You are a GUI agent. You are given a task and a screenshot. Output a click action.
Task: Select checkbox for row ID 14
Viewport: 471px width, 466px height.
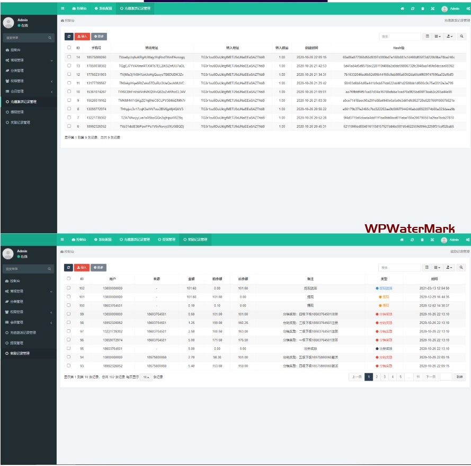coord(69,57)
